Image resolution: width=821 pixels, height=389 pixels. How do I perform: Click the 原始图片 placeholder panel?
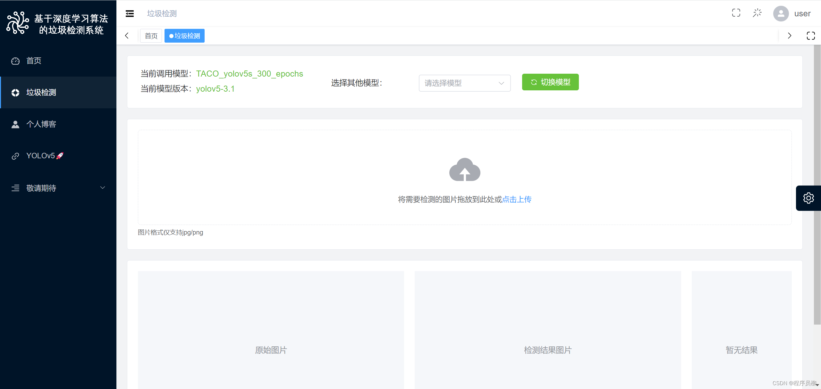(271, 330)
